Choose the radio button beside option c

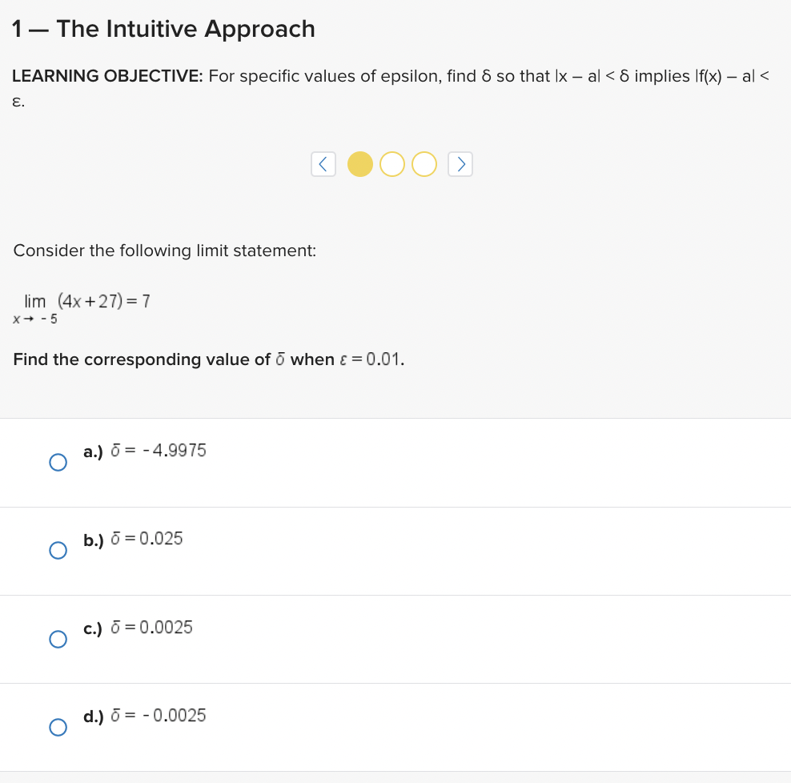(x=58, y=639)
